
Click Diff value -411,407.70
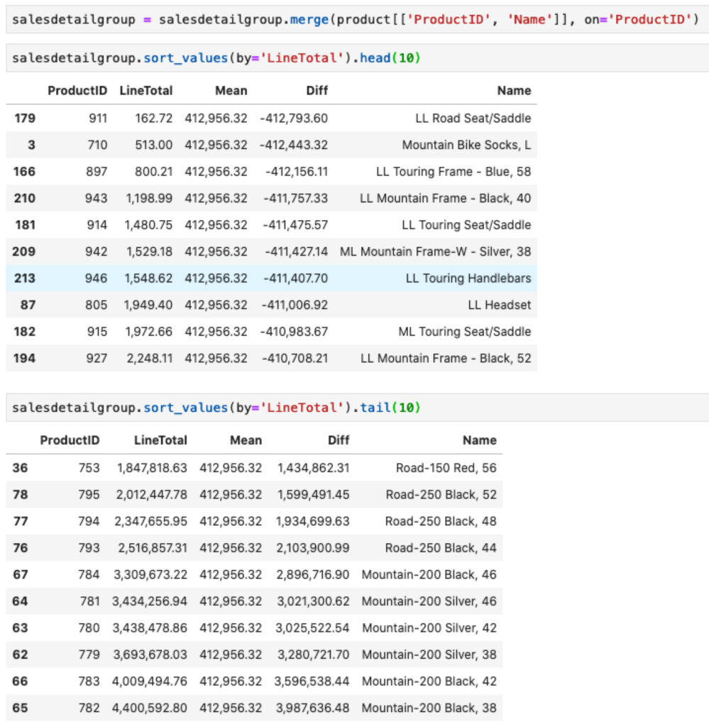[x=296, y=278]
